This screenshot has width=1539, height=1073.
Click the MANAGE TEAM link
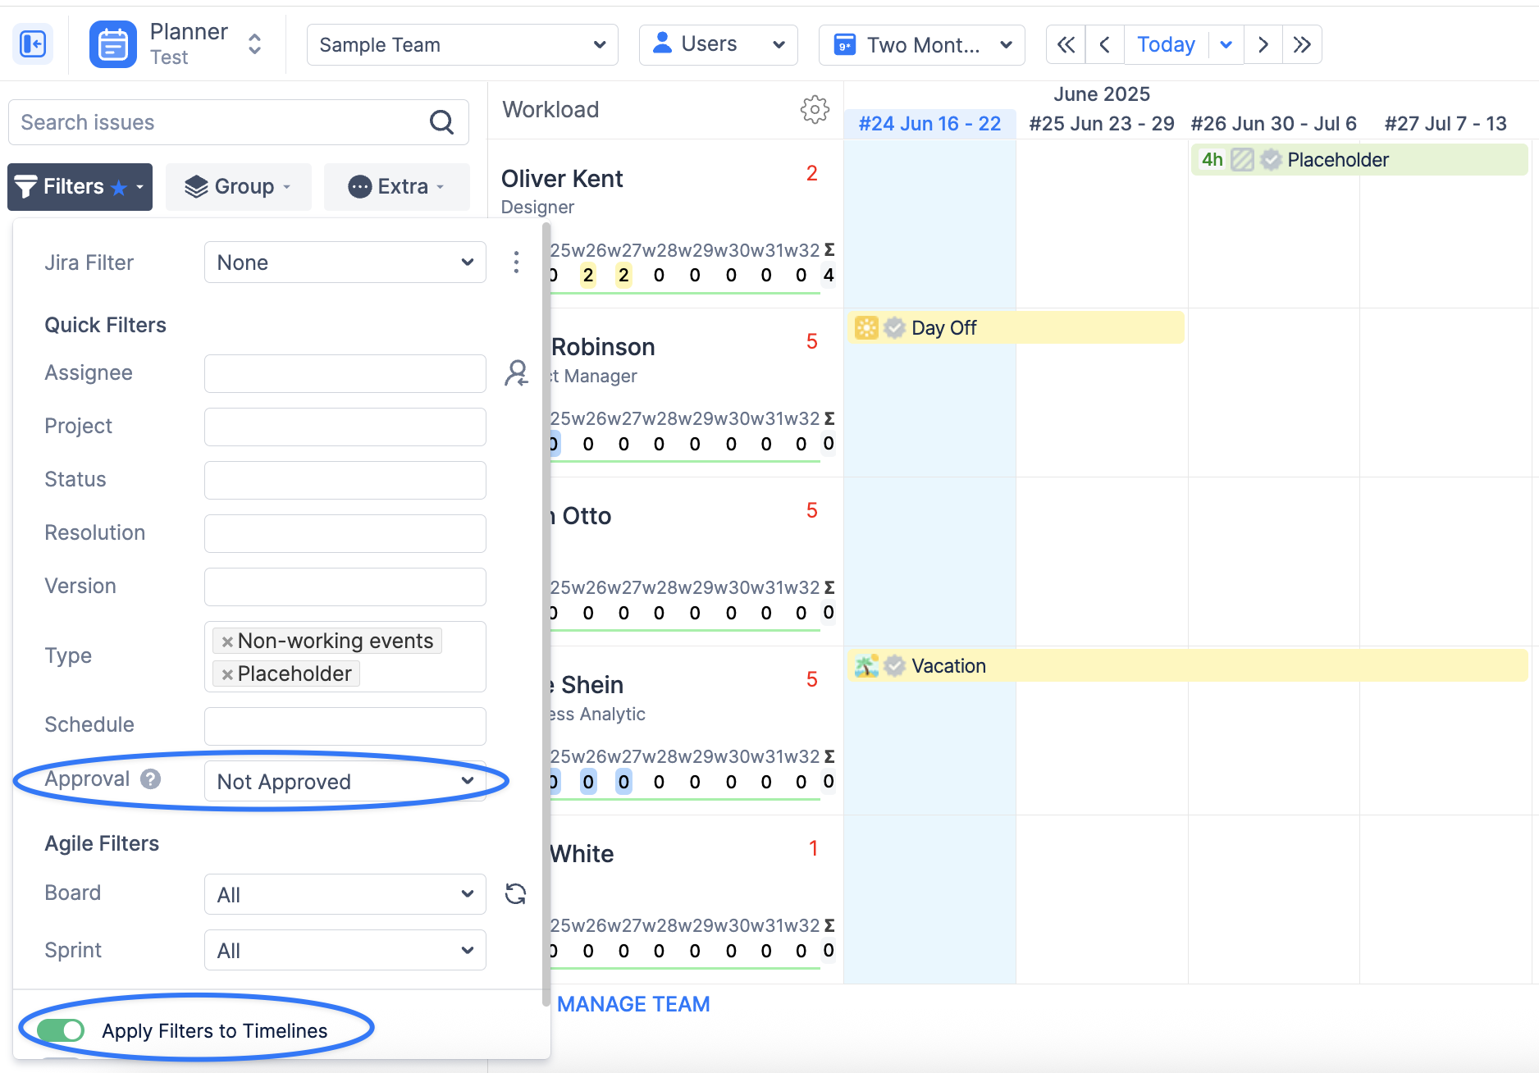(x=633, y=1004)
